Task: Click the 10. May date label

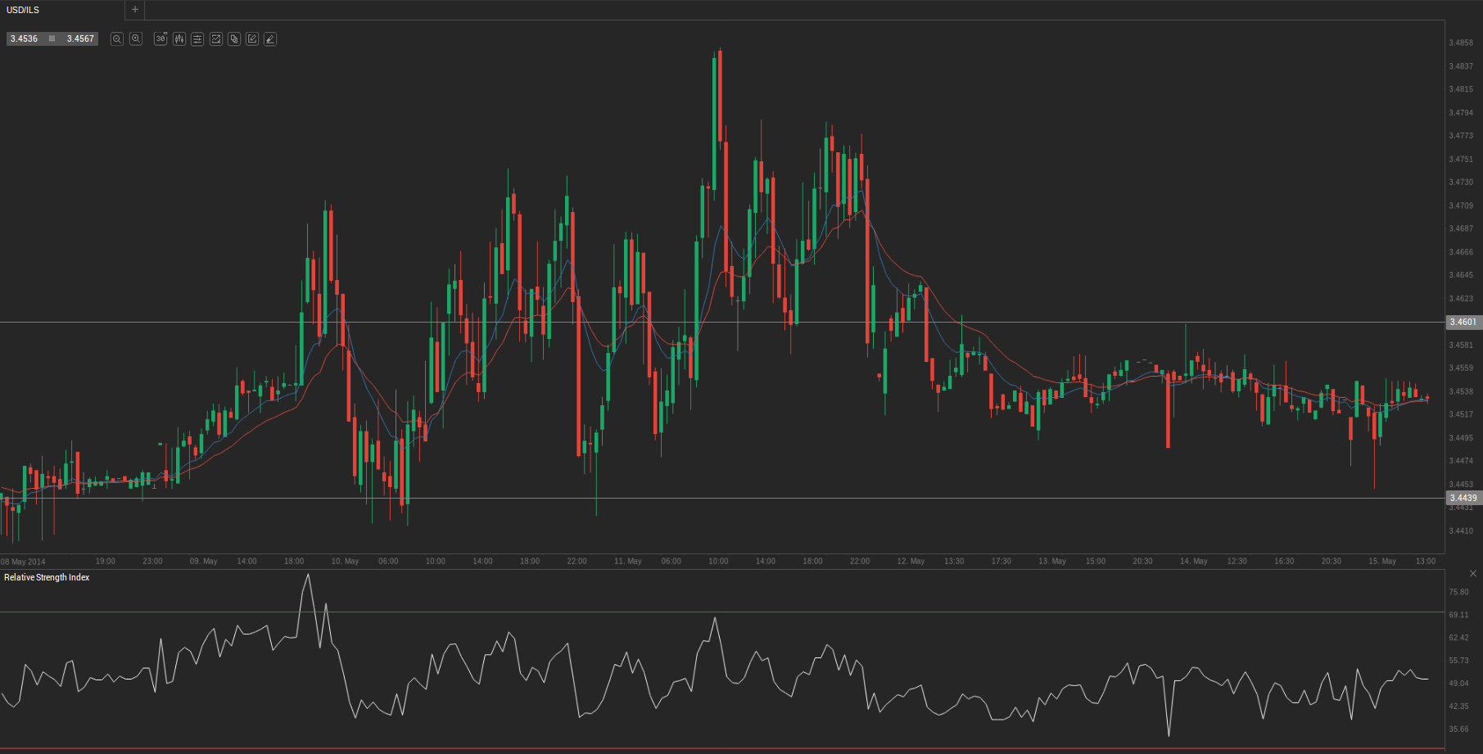Action: (345, 562)
